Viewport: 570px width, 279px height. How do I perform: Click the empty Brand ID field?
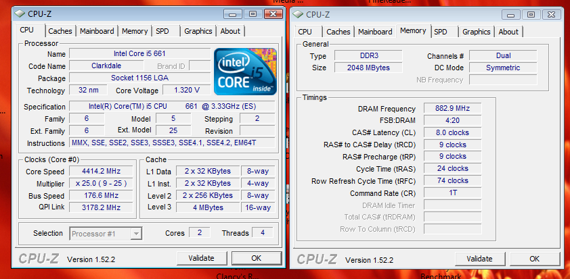(x=200, y=66)
